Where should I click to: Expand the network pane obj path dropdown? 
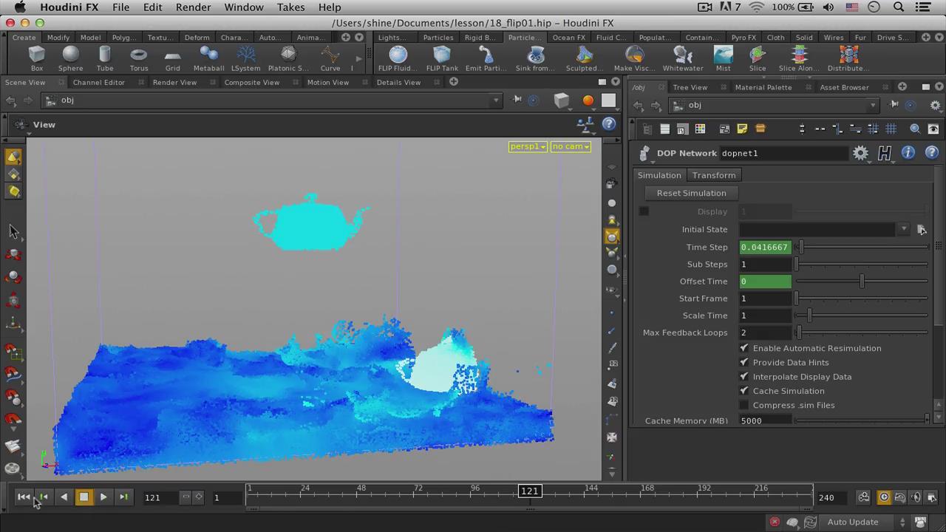873,105
